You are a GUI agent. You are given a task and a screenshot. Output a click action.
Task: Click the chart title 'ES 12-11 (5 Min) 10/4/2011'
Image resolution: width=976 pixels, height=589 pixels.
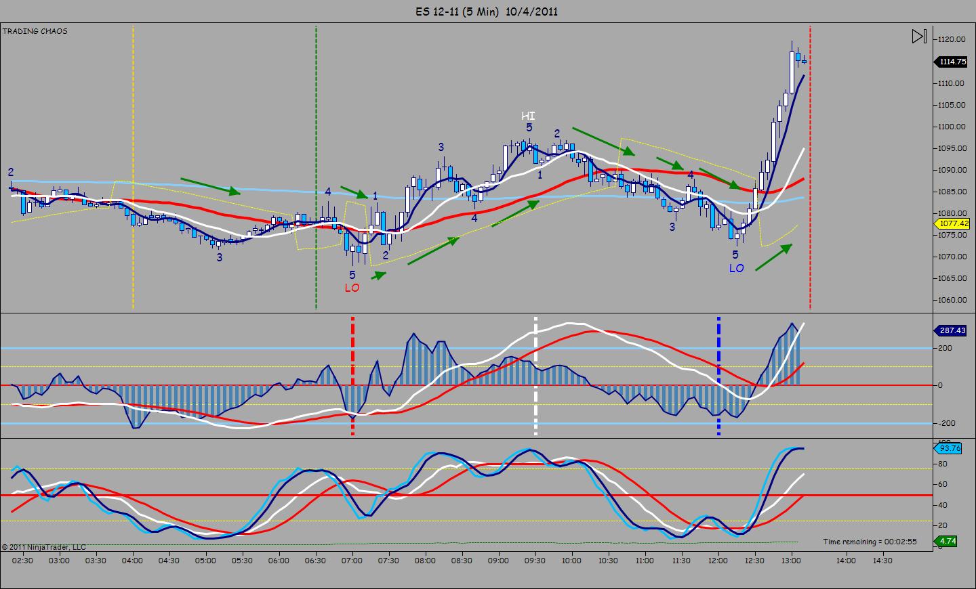(487, 11)
